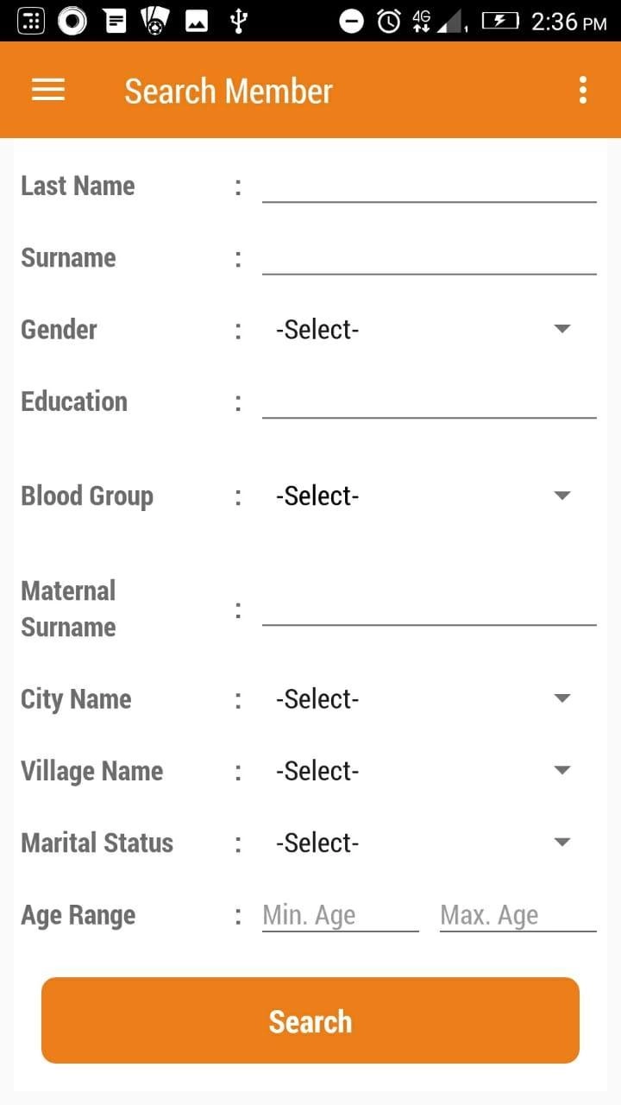Click the Surname input field
The height and width of the screenshot is (1105, 621).
(x=429, y=257)
